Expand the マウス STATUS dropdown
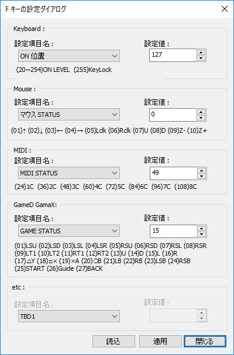234x355 pixels. coord(69,115)
